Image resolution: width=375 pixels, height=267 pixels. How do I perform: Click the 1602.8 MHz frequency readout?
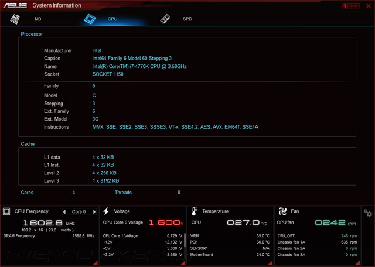(x=49, y=223)
